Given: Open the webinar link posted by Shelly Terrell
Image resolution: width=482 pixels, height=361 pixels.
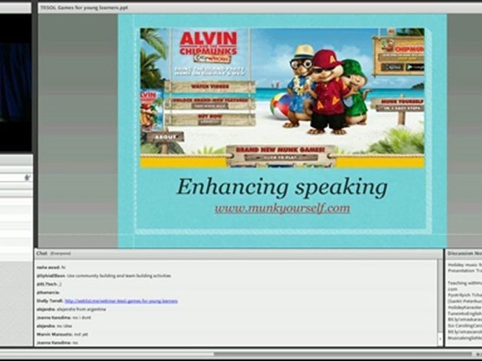Looking at the screenshot, I should point(121,301).
